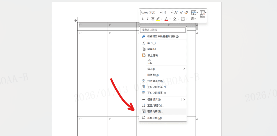
Task: Click the 搜尋此功能表 search field
Action: (x=163, y=30)
